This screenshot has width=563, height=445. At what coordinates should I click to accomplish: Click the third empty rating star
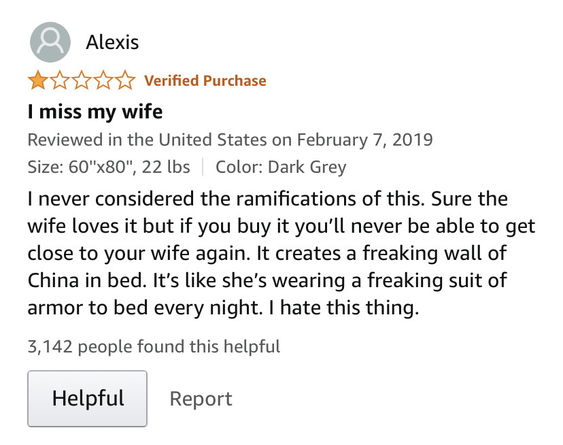click(x=82, y=82)
